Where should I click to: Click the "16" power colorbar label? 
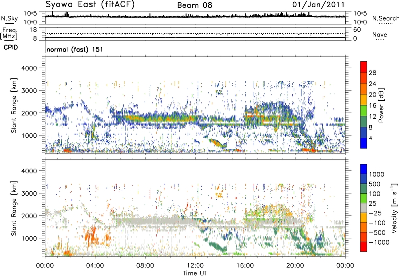pos(372,106)
